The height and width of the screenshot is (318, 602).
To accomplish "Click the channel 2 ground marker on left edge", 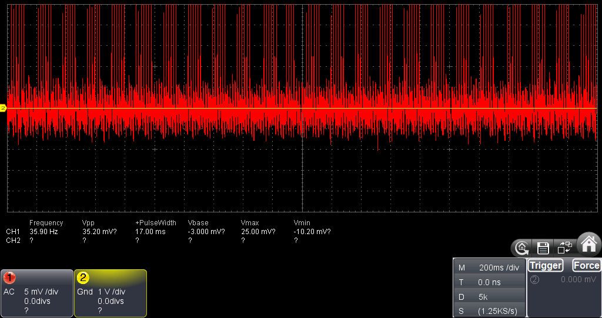I will coord(3,108).
